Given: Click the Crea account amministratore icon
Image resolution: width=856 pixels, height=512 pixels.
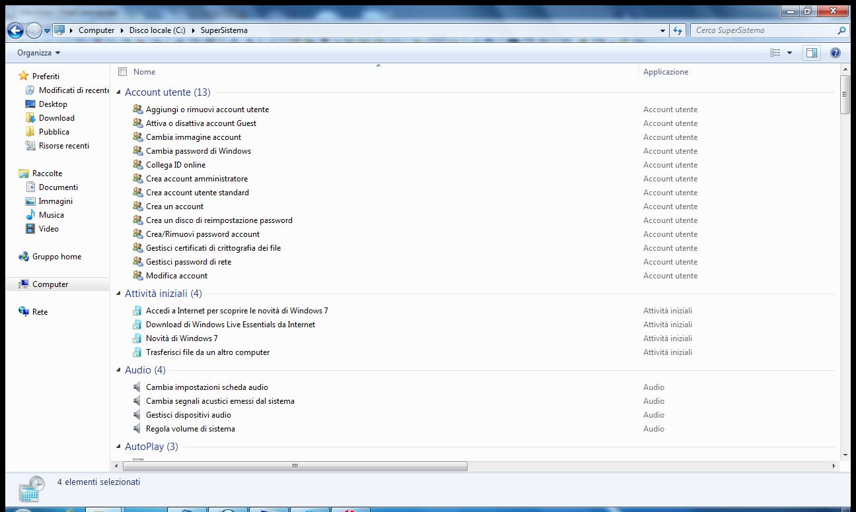Looking at the screenshot, I should click(x=137, y=179).
